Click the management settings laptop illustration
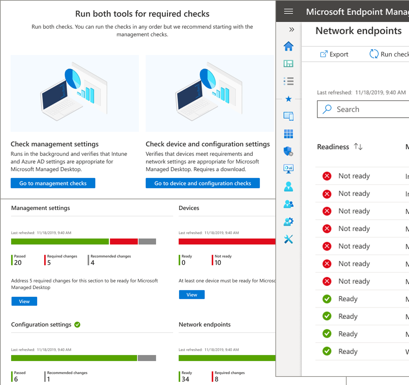This screenshot has width=409, height=385. [75, 94]
